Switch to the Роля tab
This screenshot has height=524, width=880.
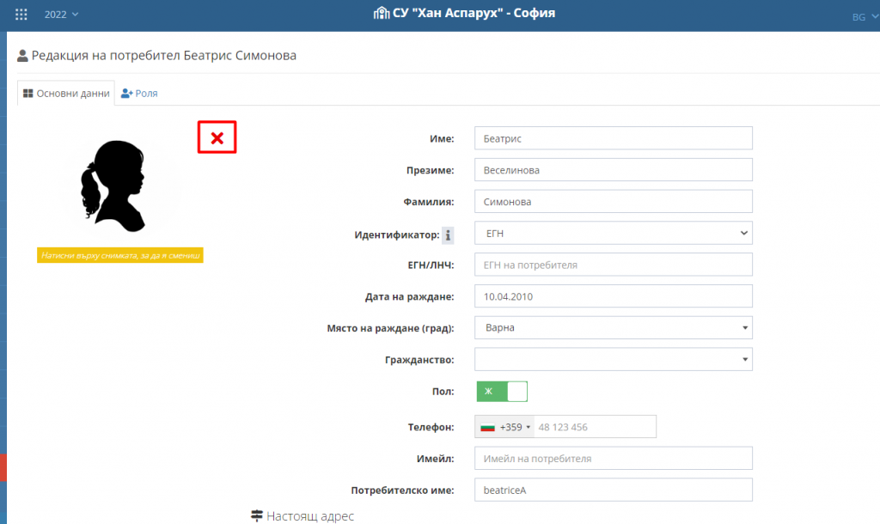139,94
